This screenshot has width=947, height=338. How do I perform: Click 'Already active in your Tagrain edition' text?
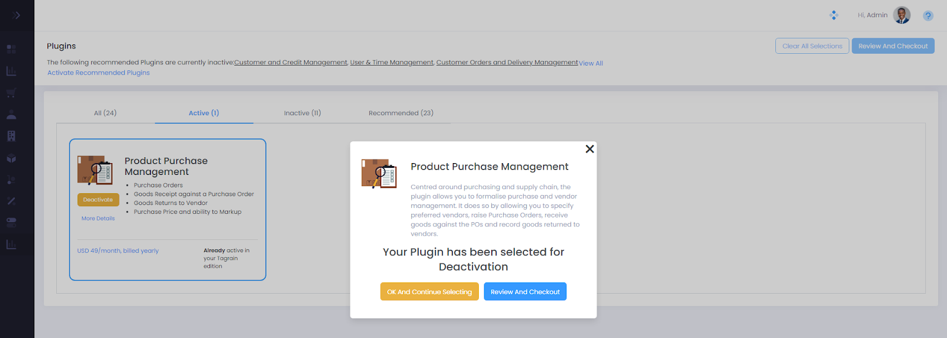(x=227, y=258)
